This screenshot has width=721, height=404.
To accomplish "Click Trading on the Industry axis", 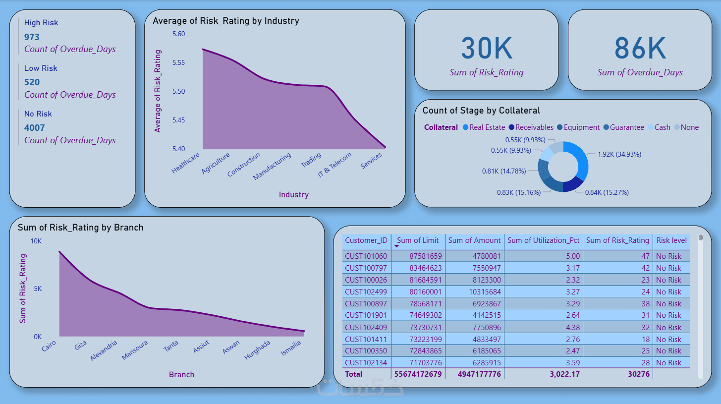I will coord(311,161).
